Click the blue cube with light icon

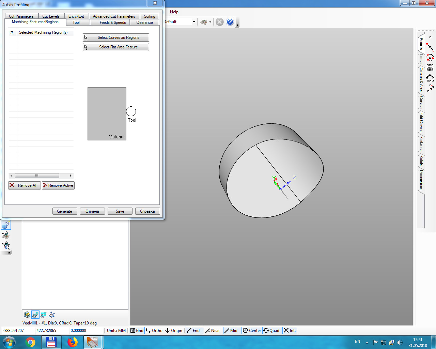6,225
